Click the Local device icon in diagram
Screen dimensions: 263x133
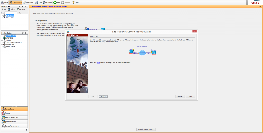coord(131,52)
